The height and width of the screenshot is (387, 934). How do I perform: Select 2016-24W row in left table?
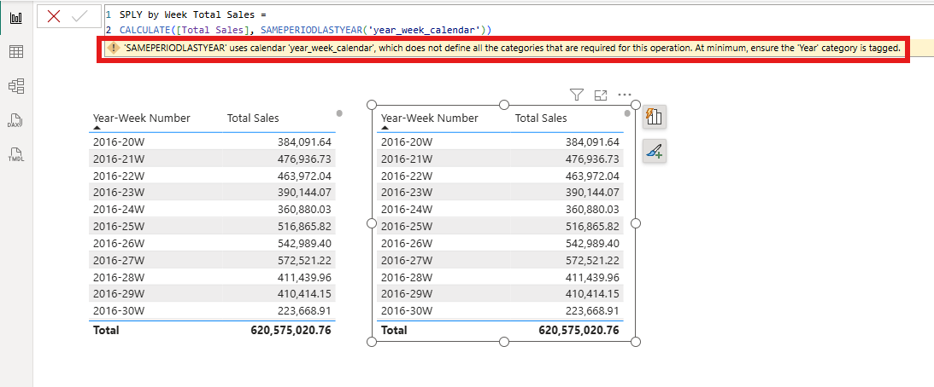coord(213,209)
